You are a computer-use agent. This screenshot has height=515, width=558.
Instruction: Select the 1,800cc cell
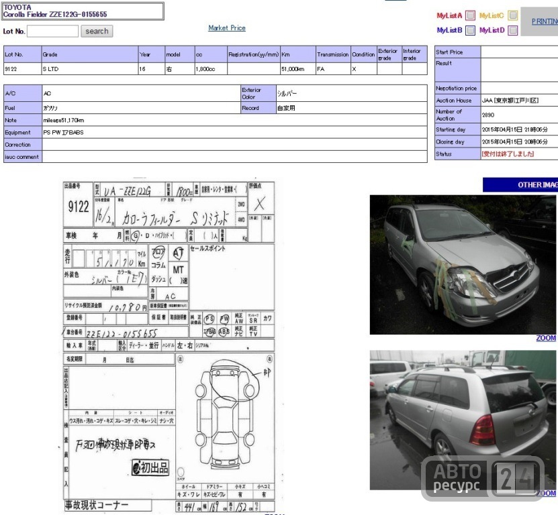pos(211,69)
